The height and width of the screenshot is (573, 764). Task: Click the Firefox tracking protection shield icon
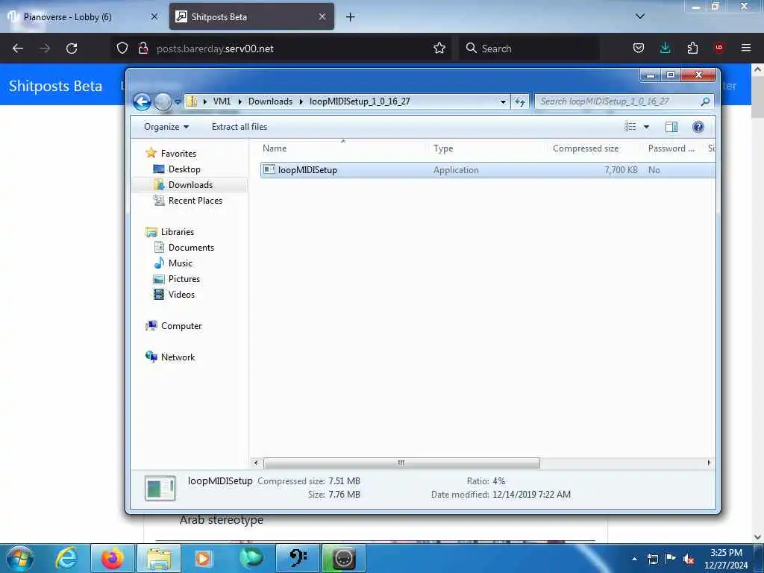pyautogui.click(x=122, y=48)
